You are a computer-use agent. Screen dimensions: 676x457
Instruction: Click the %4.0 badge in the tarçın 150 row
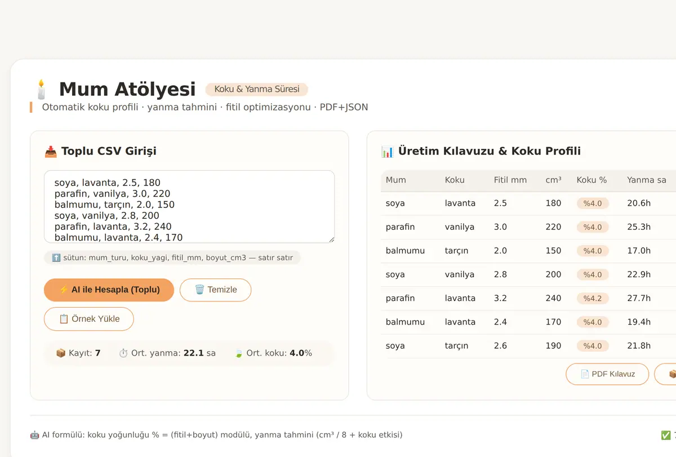(x=593, y=251)
